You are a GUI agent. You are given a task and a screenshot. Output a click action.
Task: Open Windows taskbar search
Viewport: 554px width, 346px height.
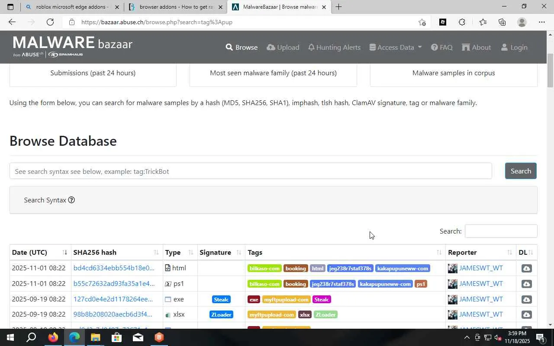click(x=31, y=337)
